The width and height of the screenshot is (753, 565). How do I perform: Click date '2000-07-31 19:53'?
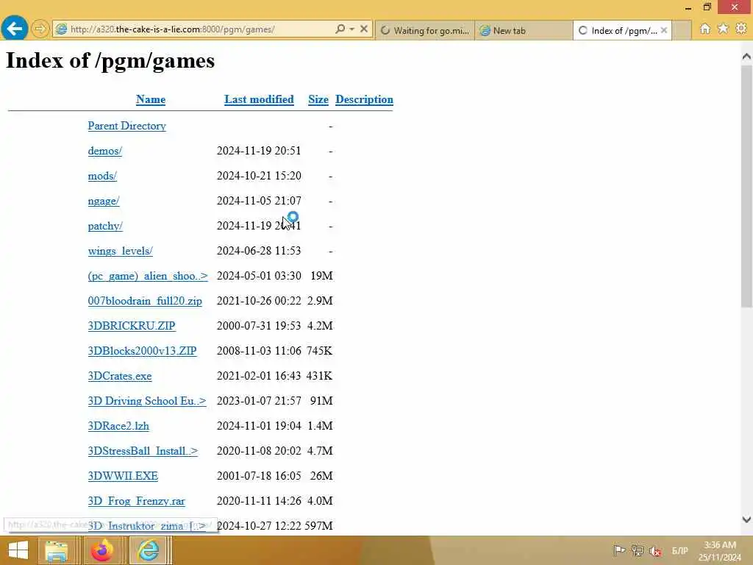259,326
